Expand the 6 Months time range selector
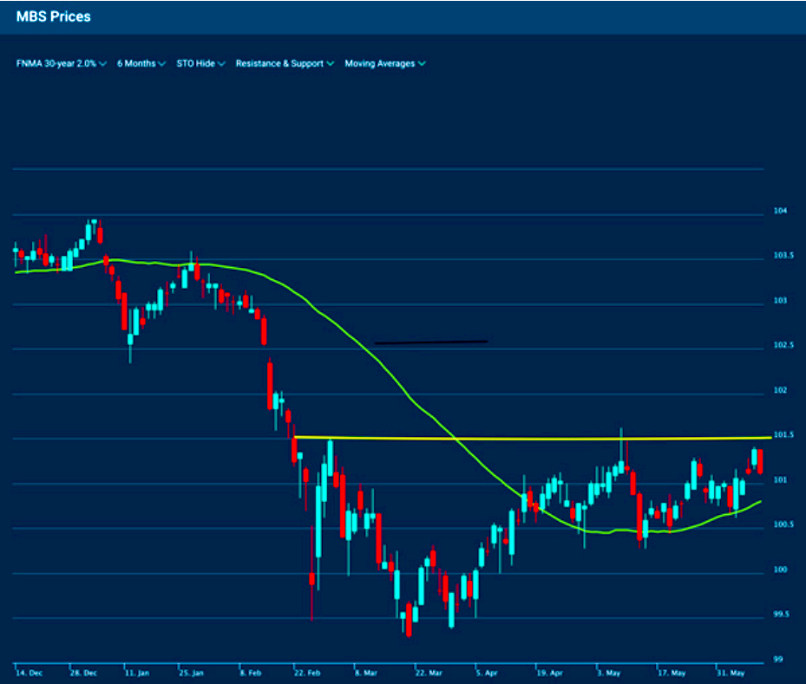The image size is (806, 684). coord(136,63)
